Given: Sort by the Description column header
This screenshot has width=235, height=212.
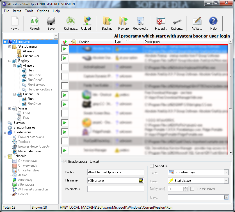Looking at the screenshot, I should coord(186,42).
